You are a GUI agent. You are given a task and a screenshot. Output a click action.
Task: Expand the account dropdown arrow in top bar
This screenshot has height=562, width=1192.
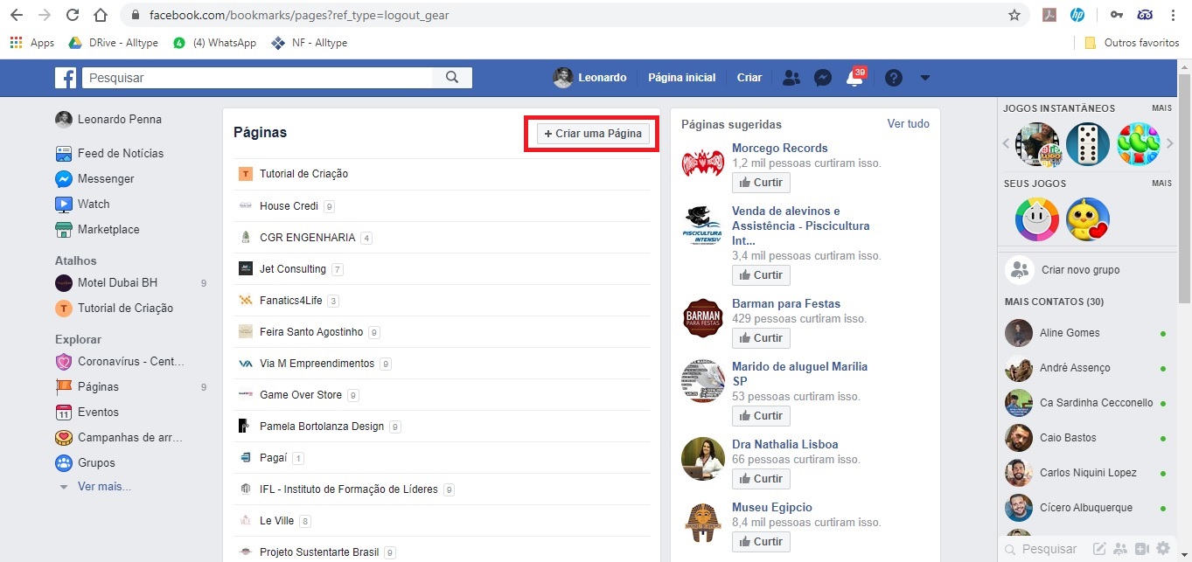pyautogui.click(x=925, y=78)
